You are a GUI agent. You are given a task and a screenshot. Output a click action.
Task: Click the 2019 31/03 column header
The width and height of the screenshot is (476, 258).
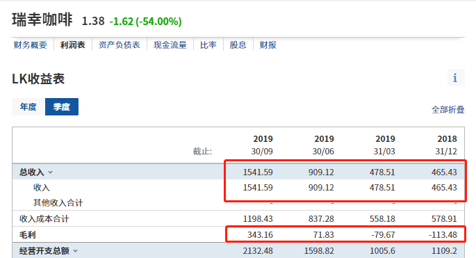pyautogui.click(x=385, y=145)
